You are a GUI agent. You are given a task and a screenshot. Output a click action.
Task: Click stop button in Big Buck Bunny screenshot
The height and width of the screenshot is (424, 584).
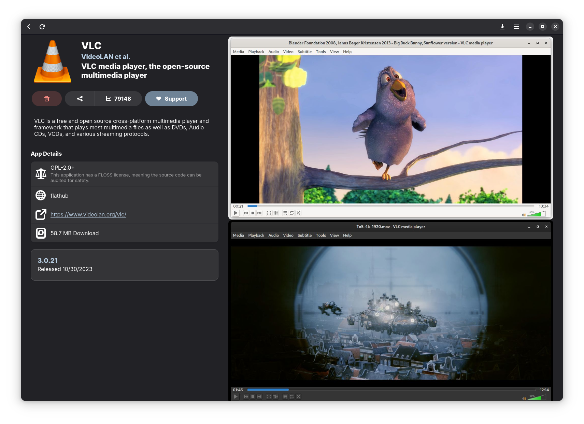click(x=253, y=213)
